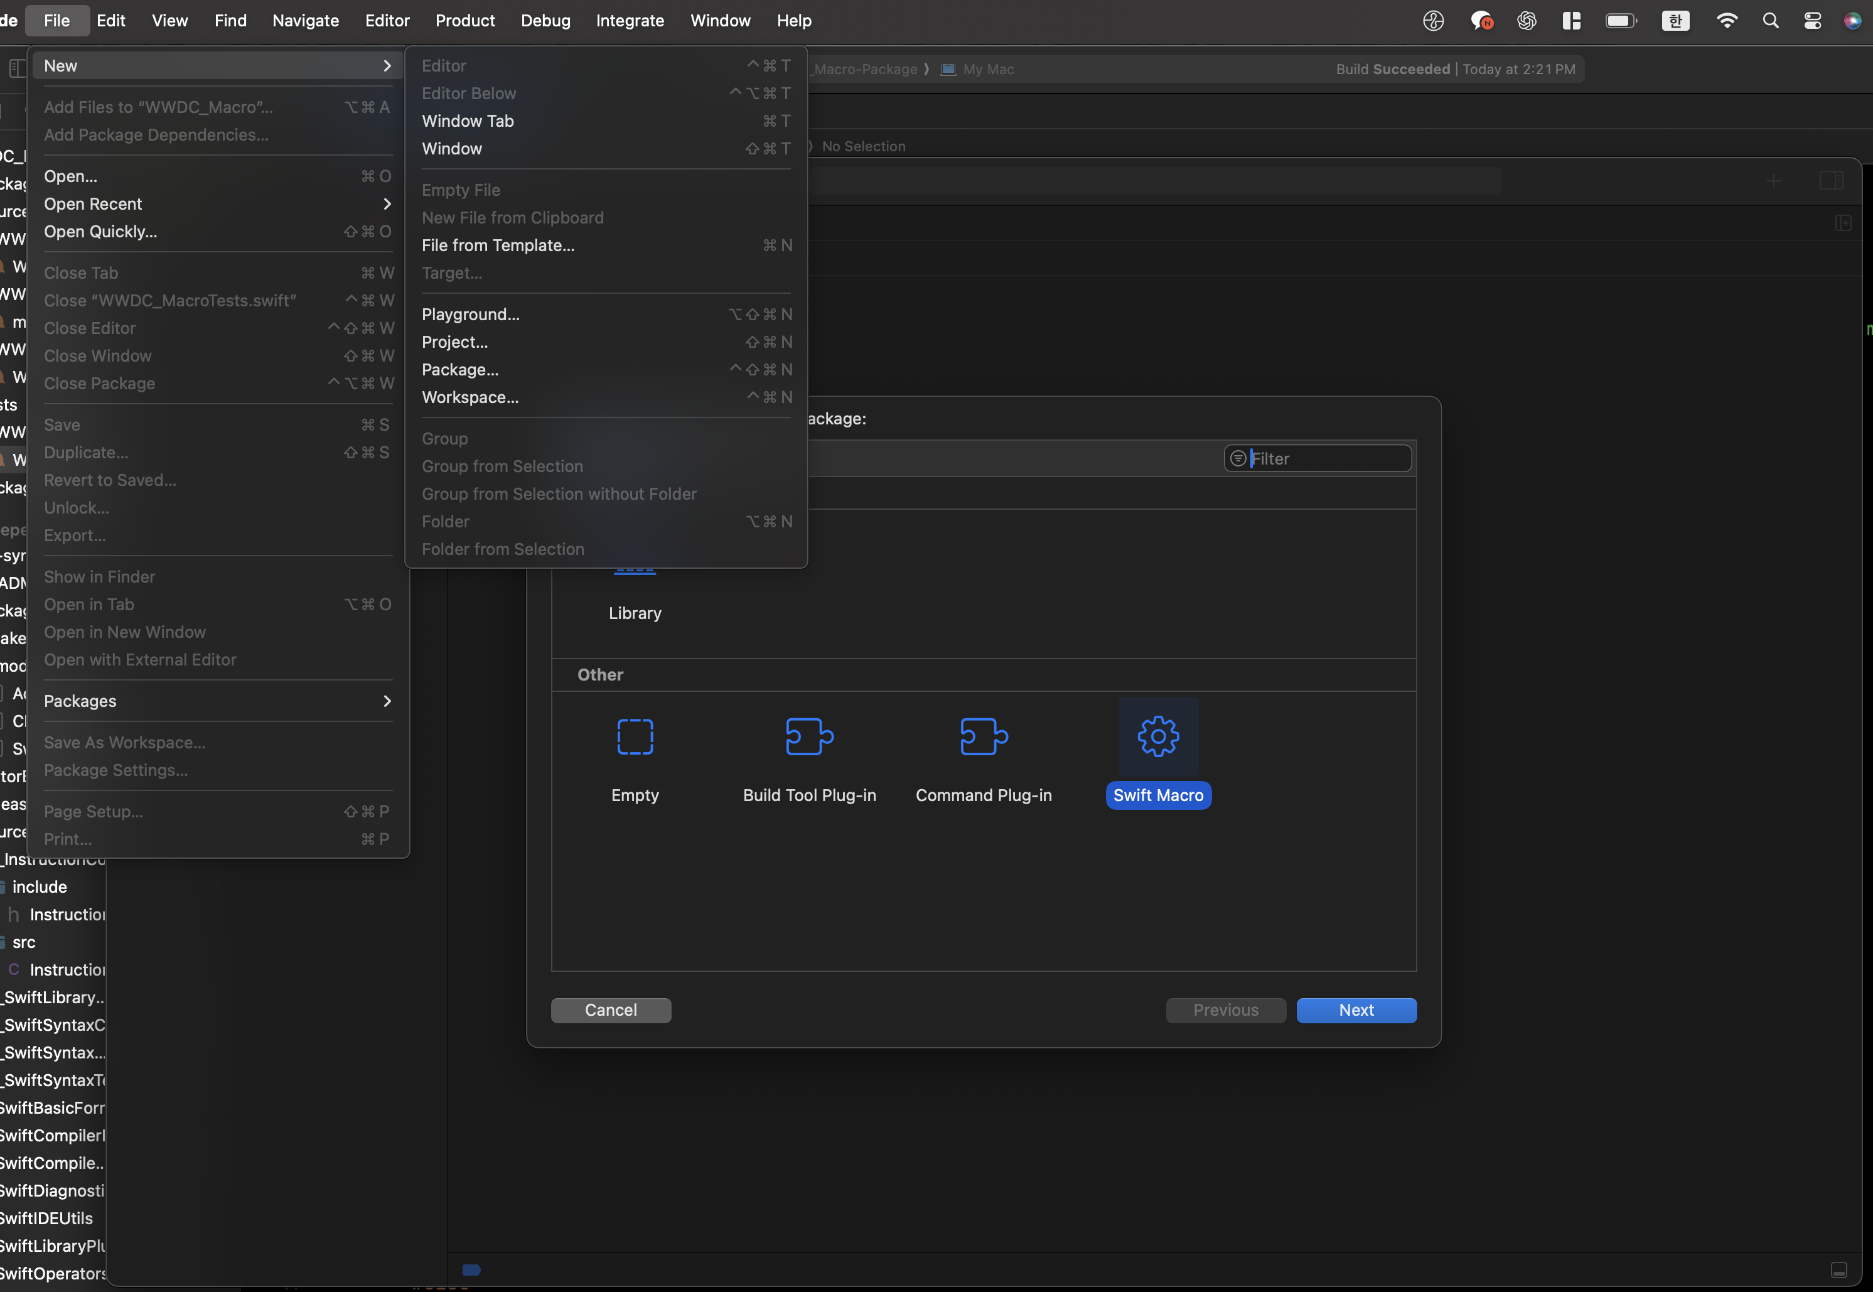Viewport: 1873px width, 1292px height.
Task: Select the Build Tool Plug-in template icon
Action: click(808, 736)
